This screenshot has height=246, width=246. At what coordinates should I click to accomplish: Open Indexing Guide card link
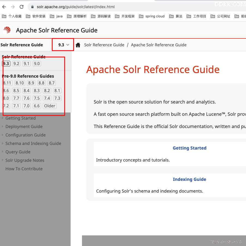[x=190, y=179]
